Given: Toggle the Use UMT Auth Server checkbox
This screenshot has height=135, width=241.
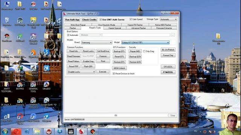Looking at the screenshot, I should [101, 19].
